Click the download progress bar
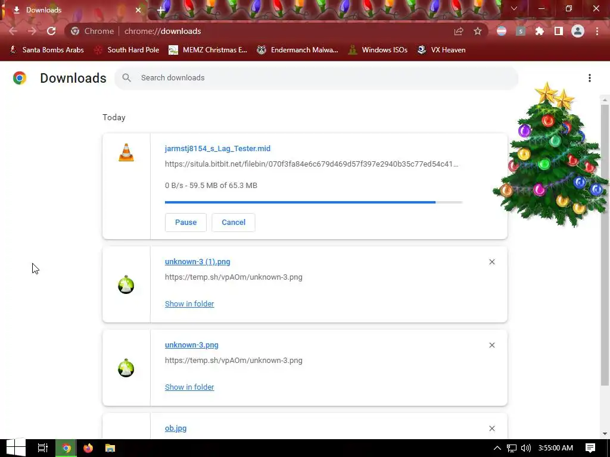The width and height of the screenshot is (610, 457). click(x=313, y=202)
